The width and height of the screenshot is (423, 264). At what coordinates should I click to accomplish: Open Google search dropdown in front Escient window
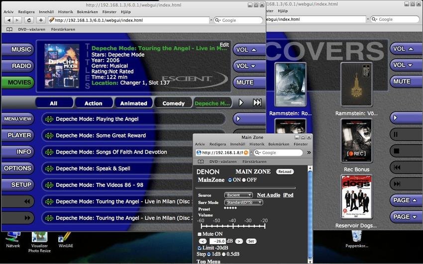[217, 20]
